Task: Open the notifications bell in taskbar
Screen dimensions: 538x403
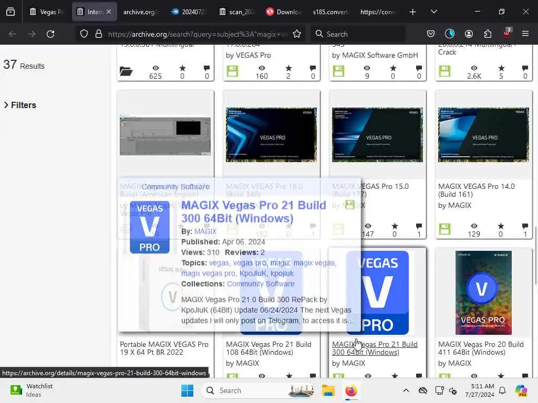Action: tap(502, 390)
